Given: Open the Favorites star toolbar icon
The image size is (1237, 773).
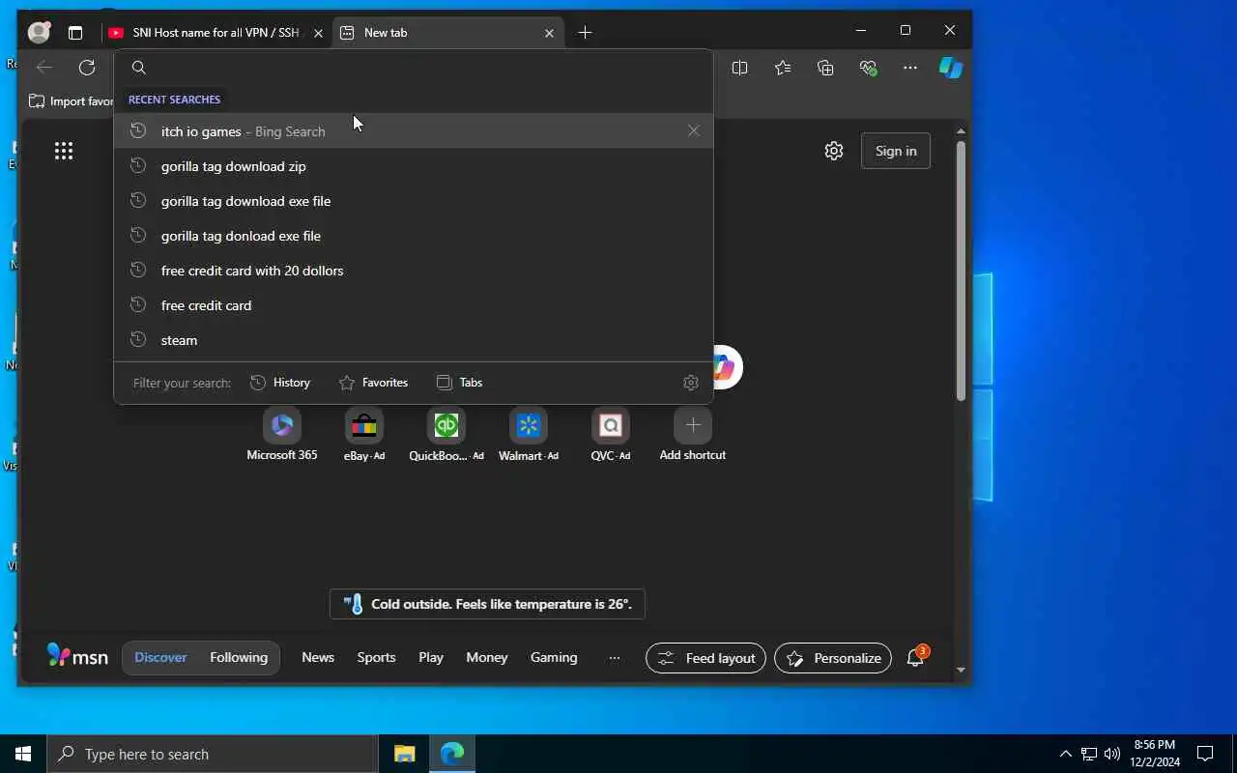Looking at the screenshot, I should (783, 68).
